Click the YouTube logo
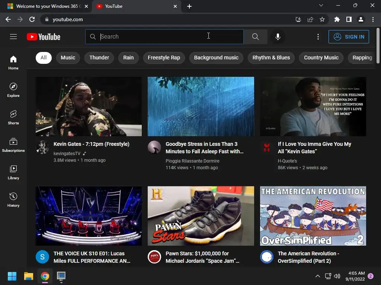The width and height of the screenshot is (381, 285). (x=44, y=37)
